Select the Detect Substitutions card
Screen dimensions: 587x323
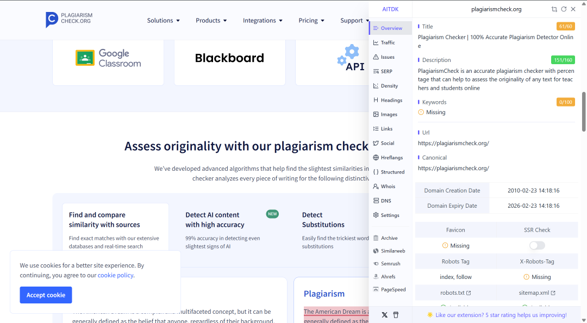(335, 229)
